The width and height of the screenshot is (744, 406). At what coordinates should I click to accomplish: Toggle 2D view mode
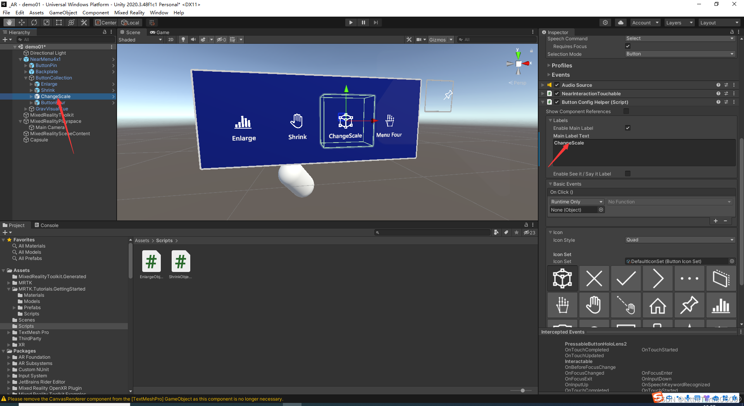(x=171, y=40)
